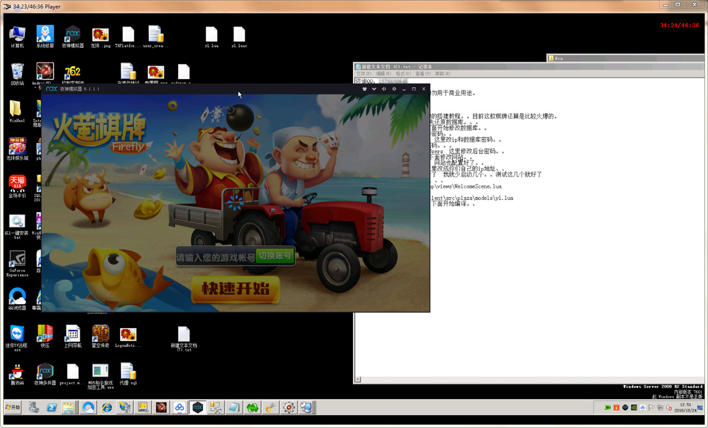Click the 开始 Start button
The width and height of the screenshot is (708, 428).
tap(13, 408)
